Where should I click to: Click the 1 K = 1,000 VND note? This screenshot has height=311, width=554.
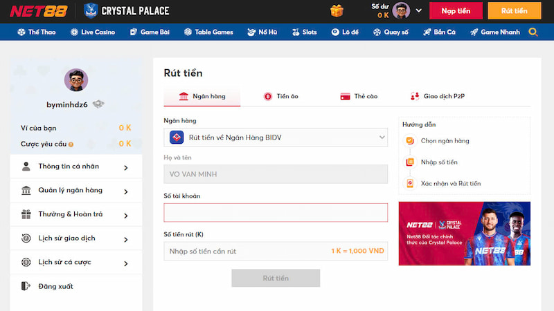[x=357, y=251]
